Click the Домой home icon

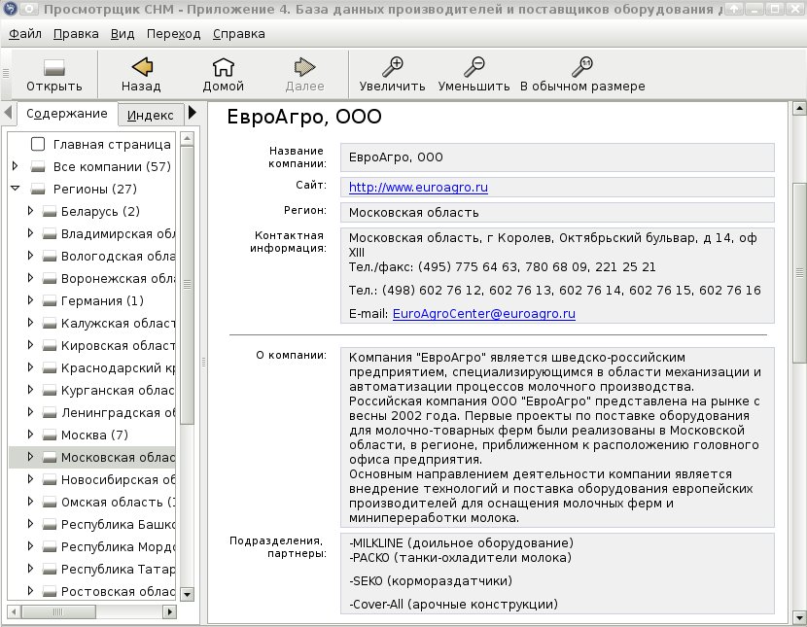[x=223, y=67]
